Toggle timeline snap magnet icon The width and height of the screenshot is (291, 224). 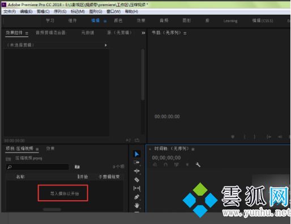[165, 164]
